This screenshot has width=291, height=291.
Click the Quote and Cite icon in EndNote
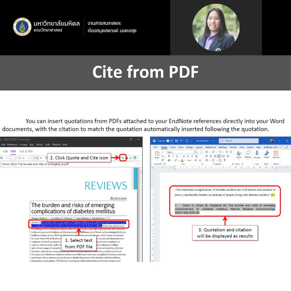point(123,158)
